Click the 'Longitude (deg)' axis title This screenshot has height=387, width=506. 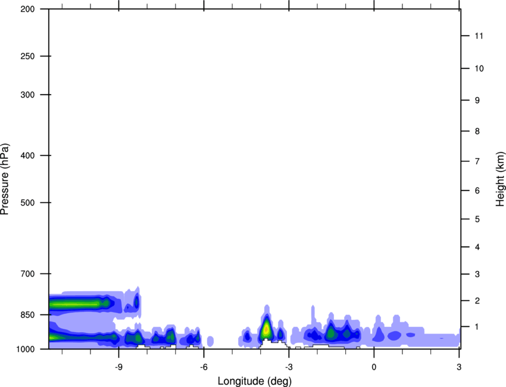[255, 381]
